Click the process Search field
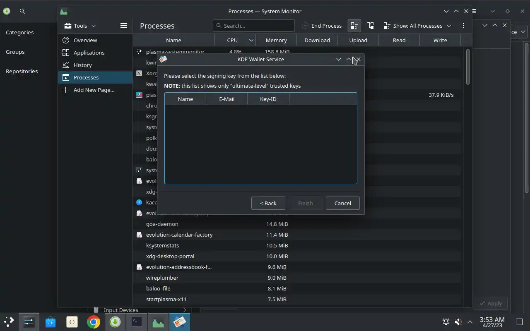The height and width of the screenshot is (331, 530). click(254, 26)
